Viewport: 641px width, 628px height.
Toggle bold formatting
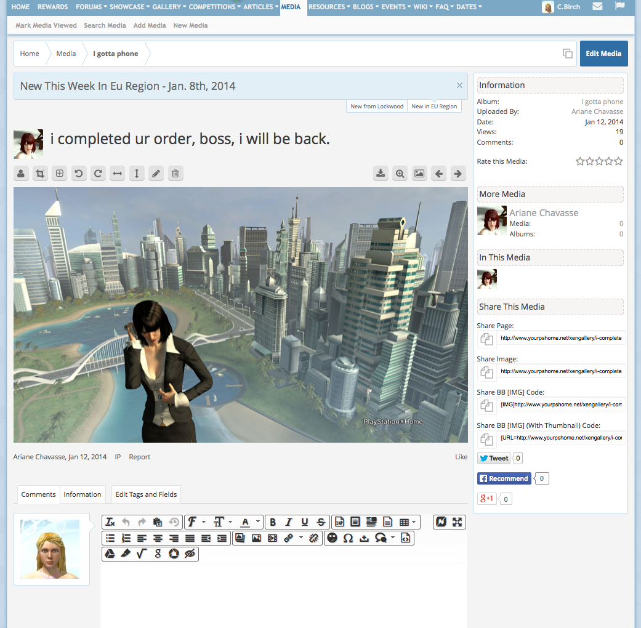tap(273, 522)
